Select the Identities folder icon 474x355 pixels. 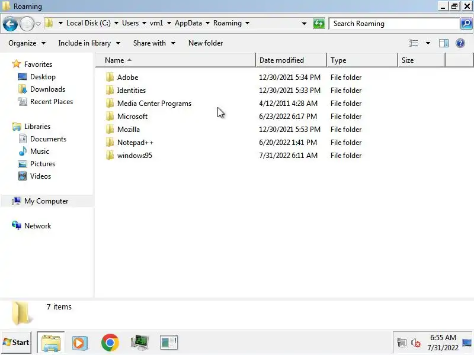pyautogui.click(x=110, y=91)
